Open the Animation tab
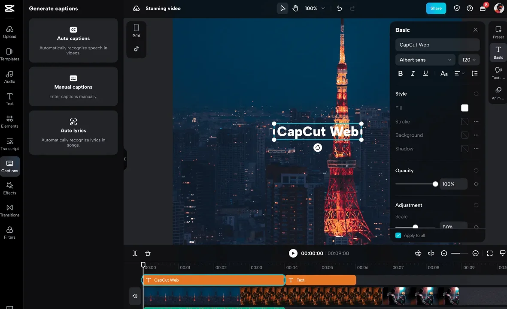 tap(498, 93)
